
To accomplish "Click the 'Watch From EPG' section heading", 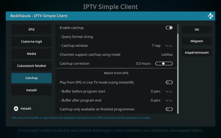I will tap(116, 73).
